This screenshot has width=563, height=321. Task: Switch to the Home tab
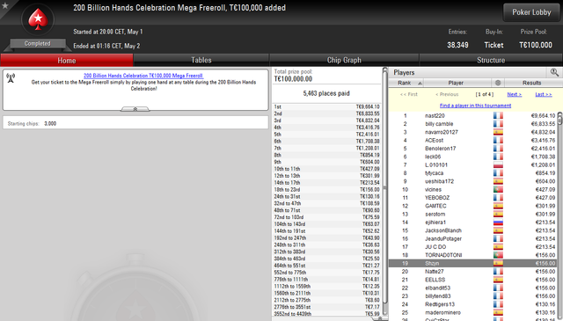pos(67,61)
